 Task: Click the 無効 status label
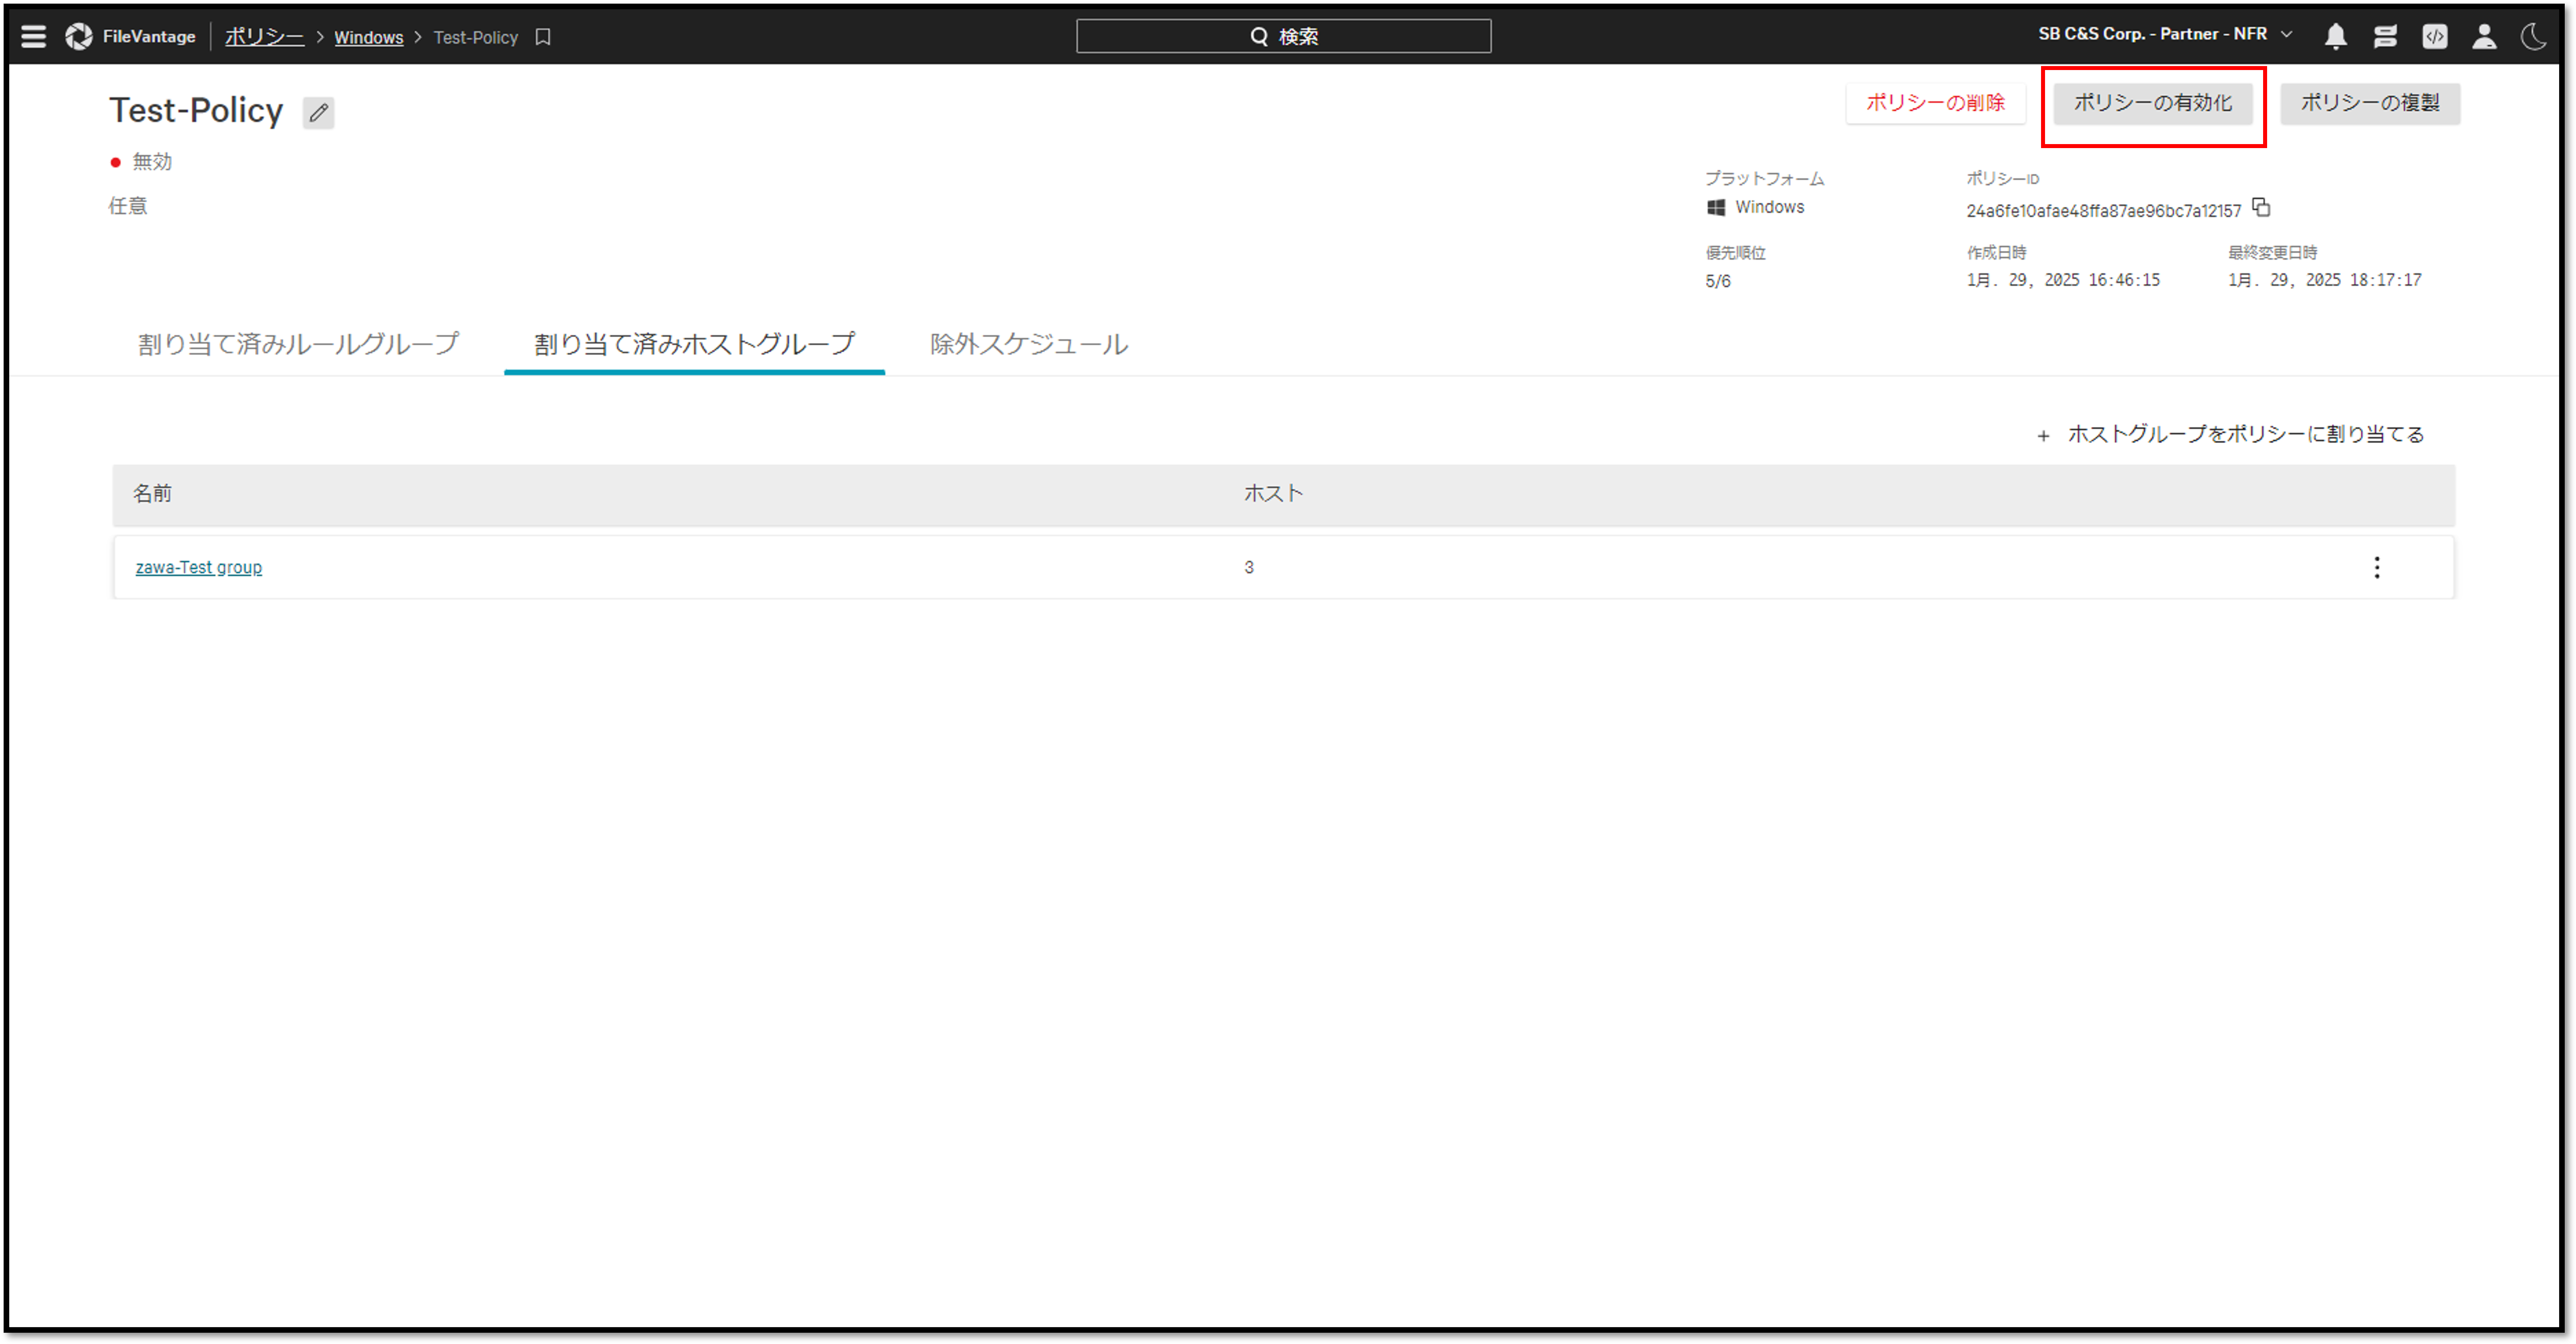pyautogui.click(x=152, y=162)
